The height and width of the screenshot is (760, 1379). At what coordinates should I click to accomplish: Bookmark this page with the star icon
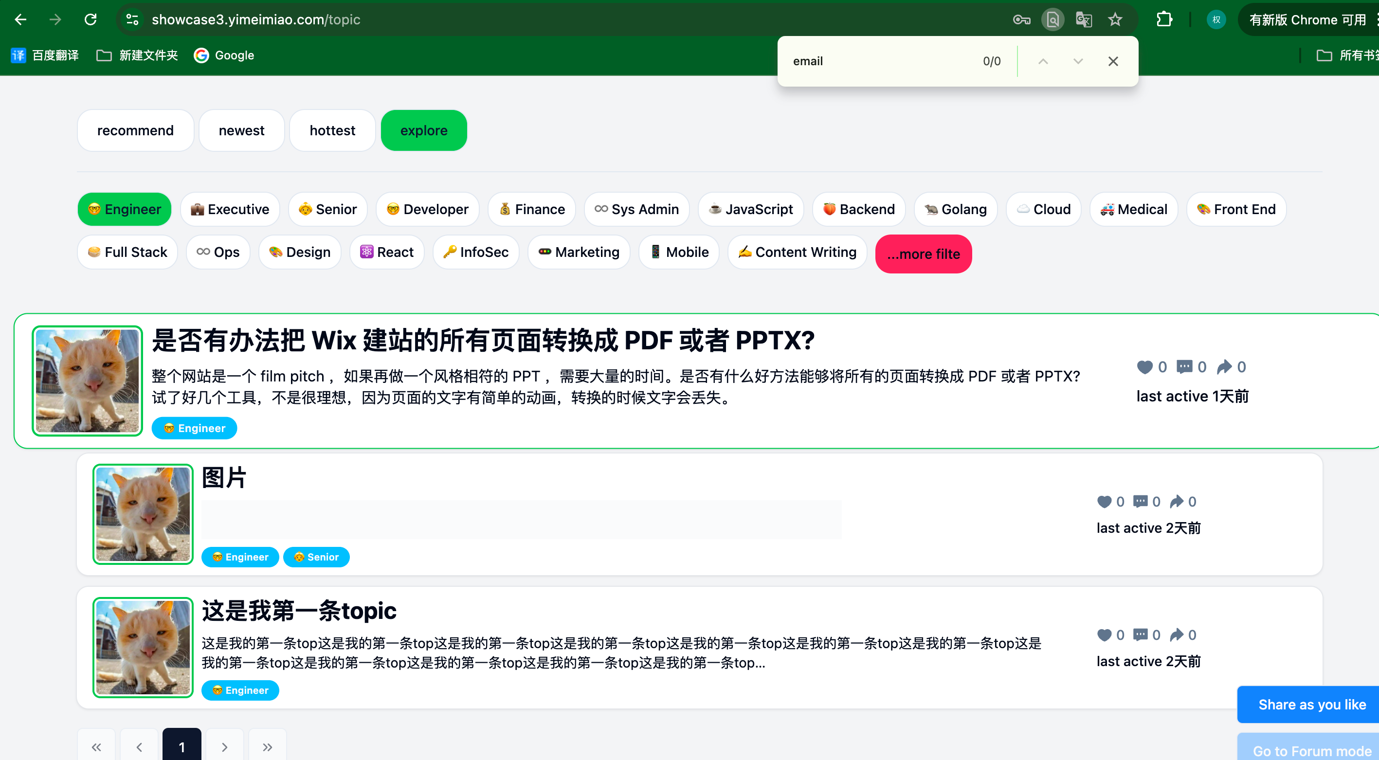1115,20
